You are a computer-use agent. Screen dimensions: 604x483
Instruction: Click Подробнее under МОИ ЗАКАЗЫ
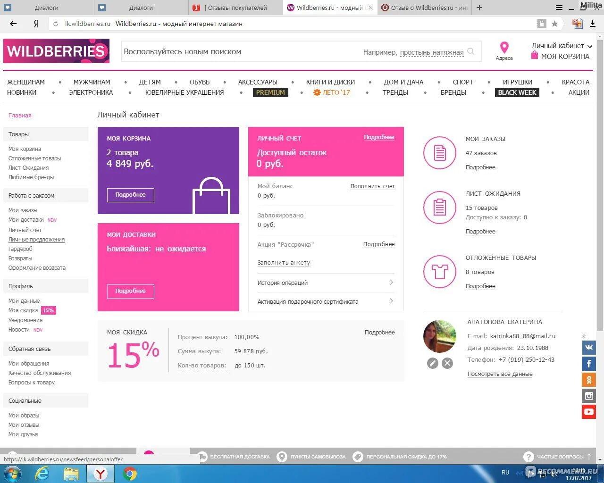(480, 167)
